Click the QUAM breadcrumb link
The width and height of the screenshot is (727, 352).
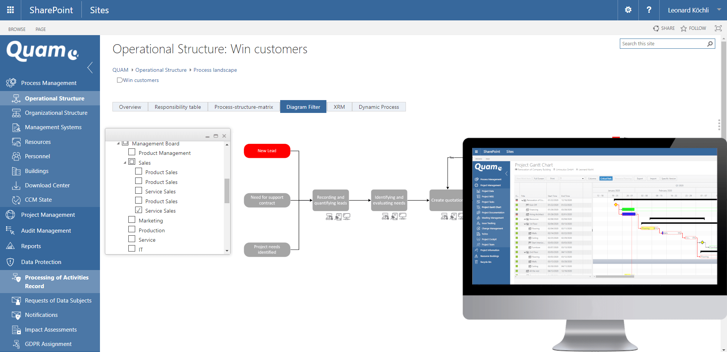(x=120, y=70)
